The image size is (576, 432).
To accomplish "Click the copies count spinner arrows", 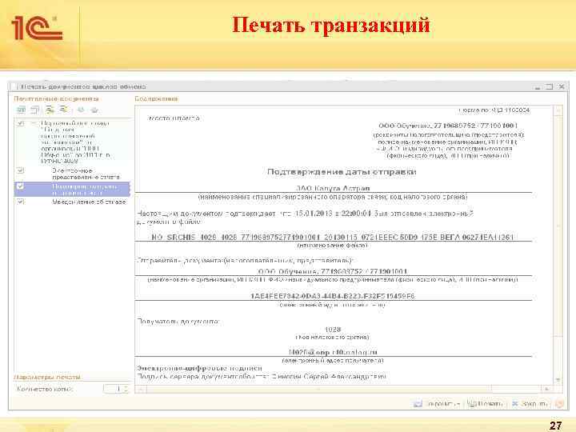I will (126, 389).
